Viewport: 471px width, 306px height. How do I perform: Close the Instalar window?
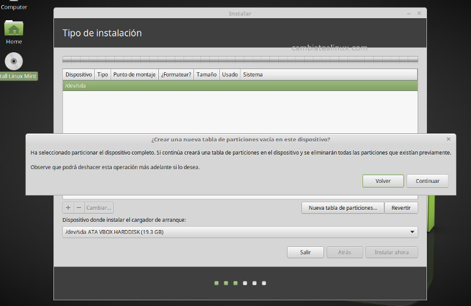[x=419, y=13]
